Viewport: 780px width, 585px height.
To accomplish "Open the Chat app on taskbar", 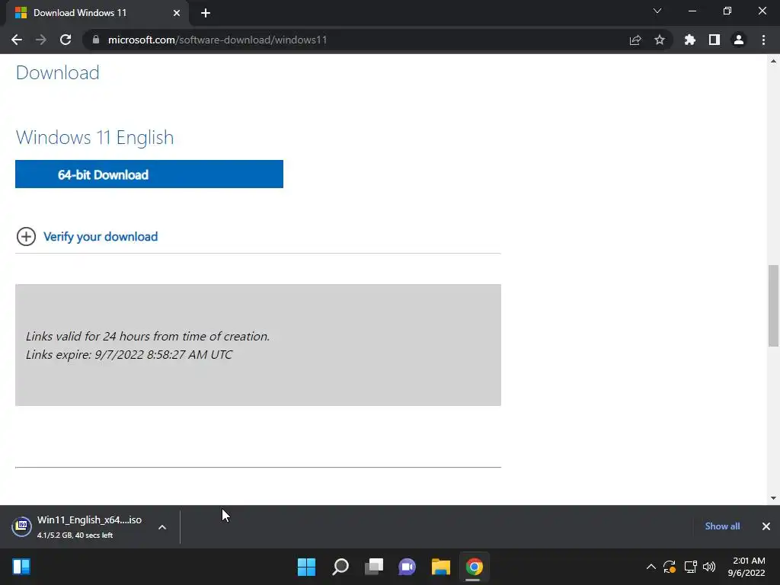I will [407, 567].
